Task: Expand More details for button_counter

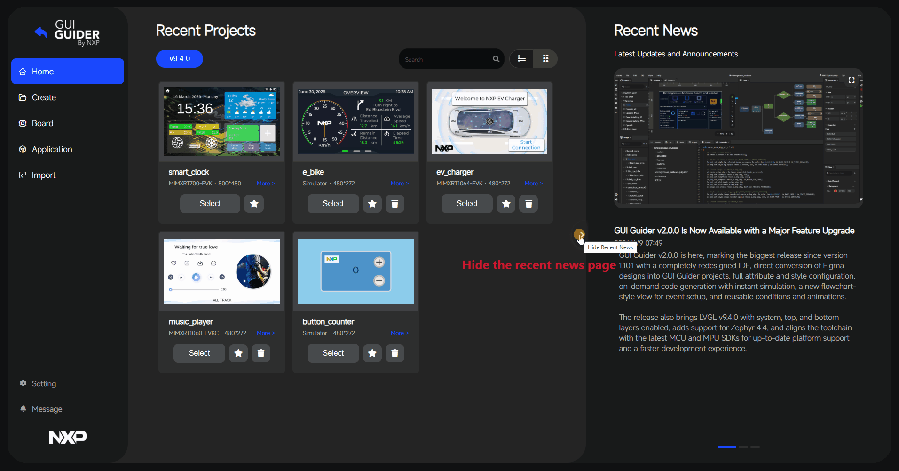Action: [x=400, y=333]
